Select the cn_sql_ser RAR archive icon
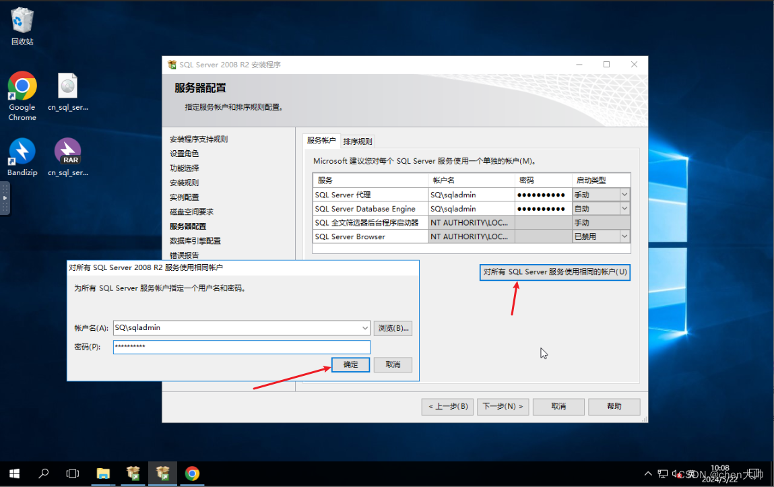This screenshot has width=774, height=487. [x=67, y=157]
